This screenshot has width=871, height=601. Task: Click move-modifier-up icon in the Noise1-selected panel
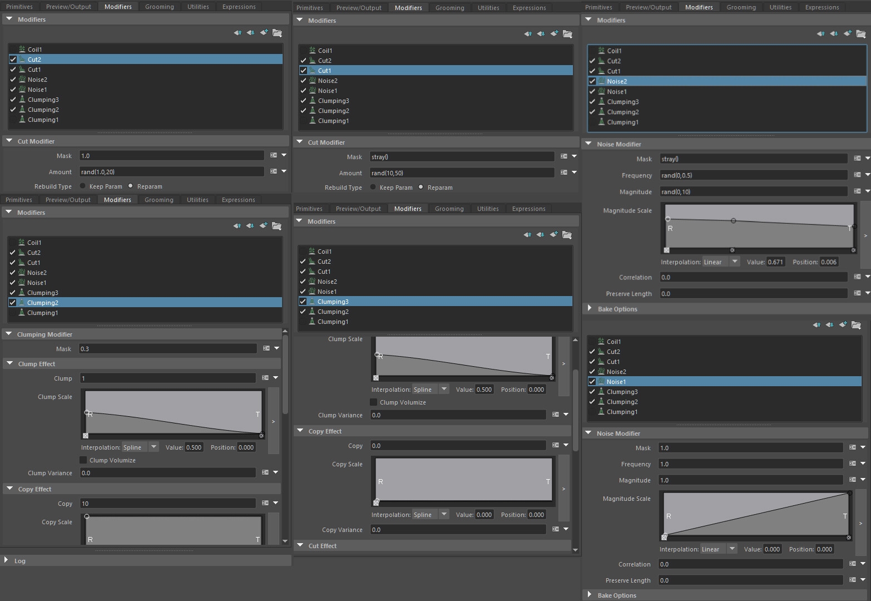click(816, 325)
